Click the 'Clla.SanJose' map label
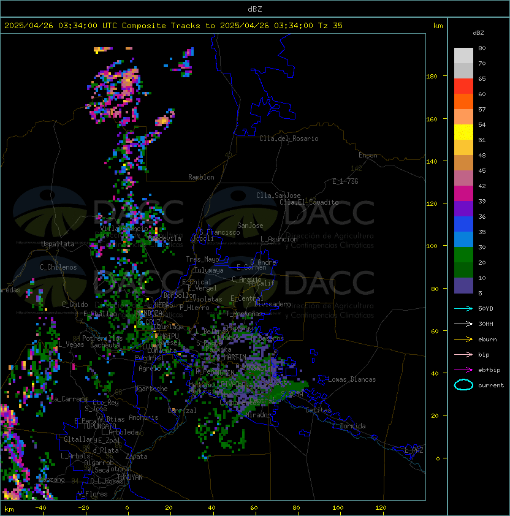 click(x=278, y=195)
